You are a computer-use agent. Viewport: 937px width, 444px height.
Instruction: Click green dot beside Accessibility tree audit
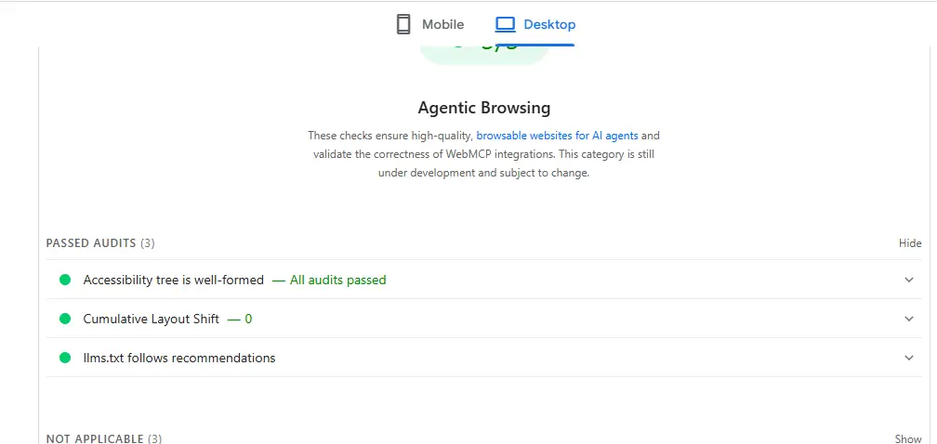point(65,280)
